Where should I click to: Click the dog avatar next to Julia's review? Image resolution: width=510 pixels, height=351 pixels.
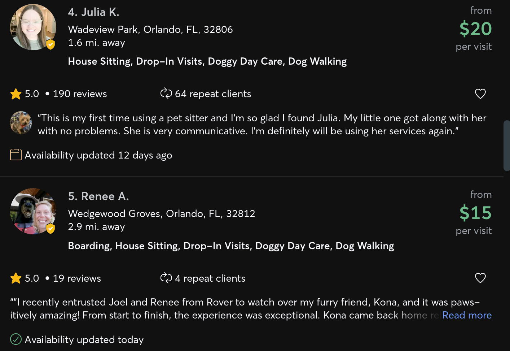point(21,123)
